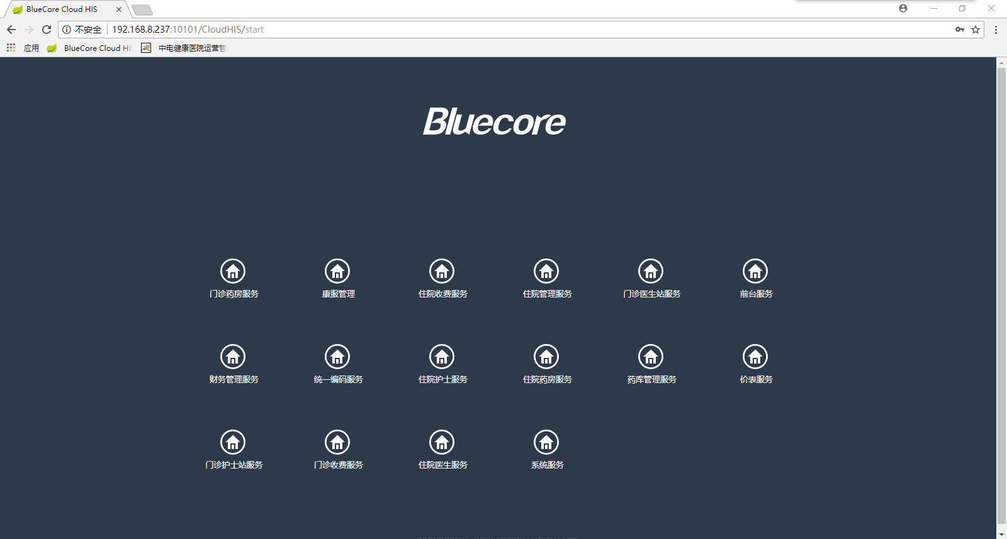This screenshot has width=1007, height=539.
Task: Click the 财务管理服务 text label
Action: click(234, 379)
